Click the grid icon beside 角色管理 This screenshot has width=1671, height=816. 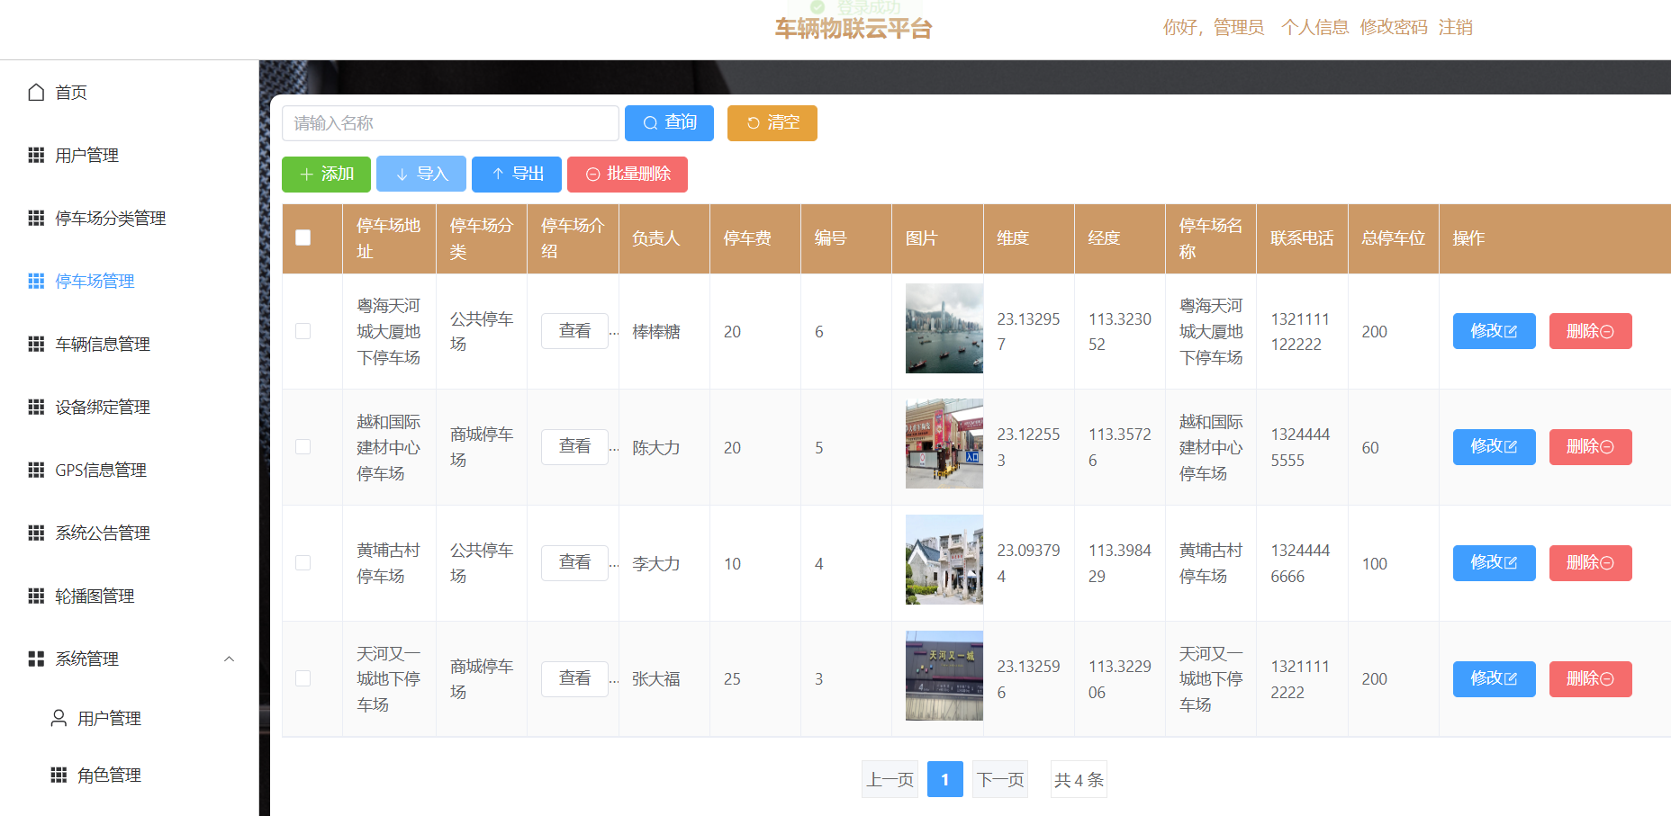click(x=59, y=775)
